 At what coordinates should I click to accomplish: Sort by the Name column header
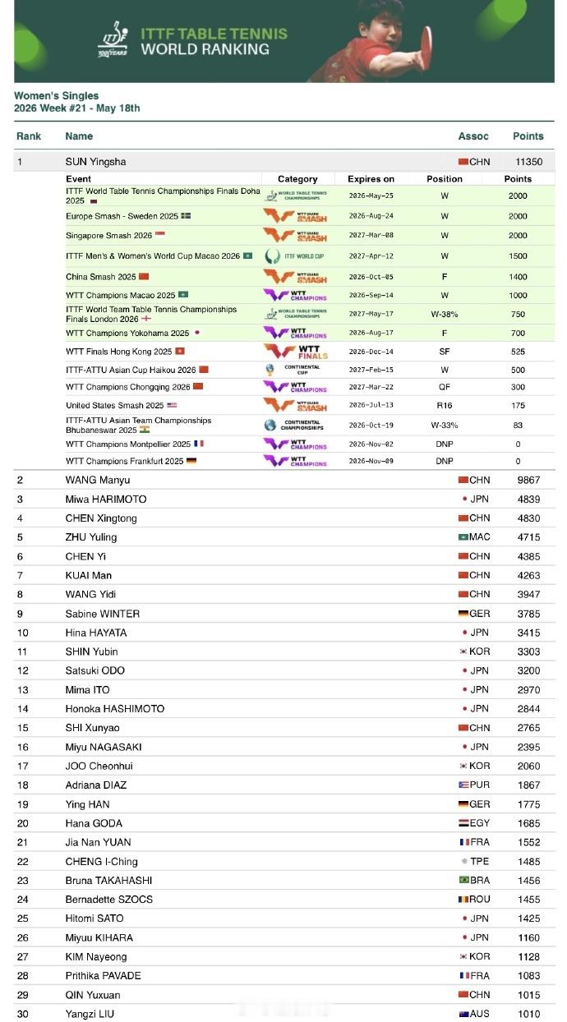pos(79,136)
